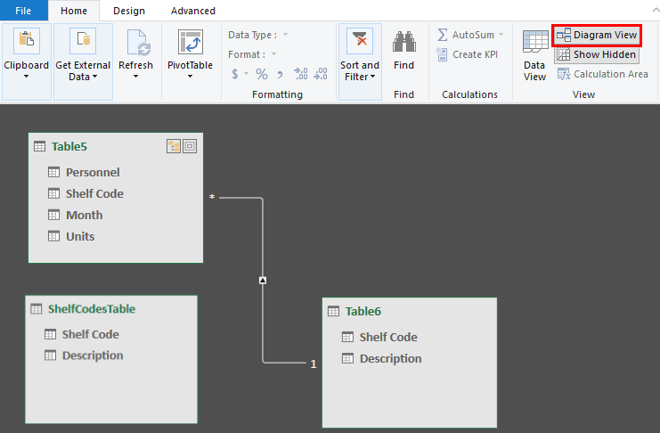
Task: Click the currency dollar format icon
Action: [x=235, y=74]
